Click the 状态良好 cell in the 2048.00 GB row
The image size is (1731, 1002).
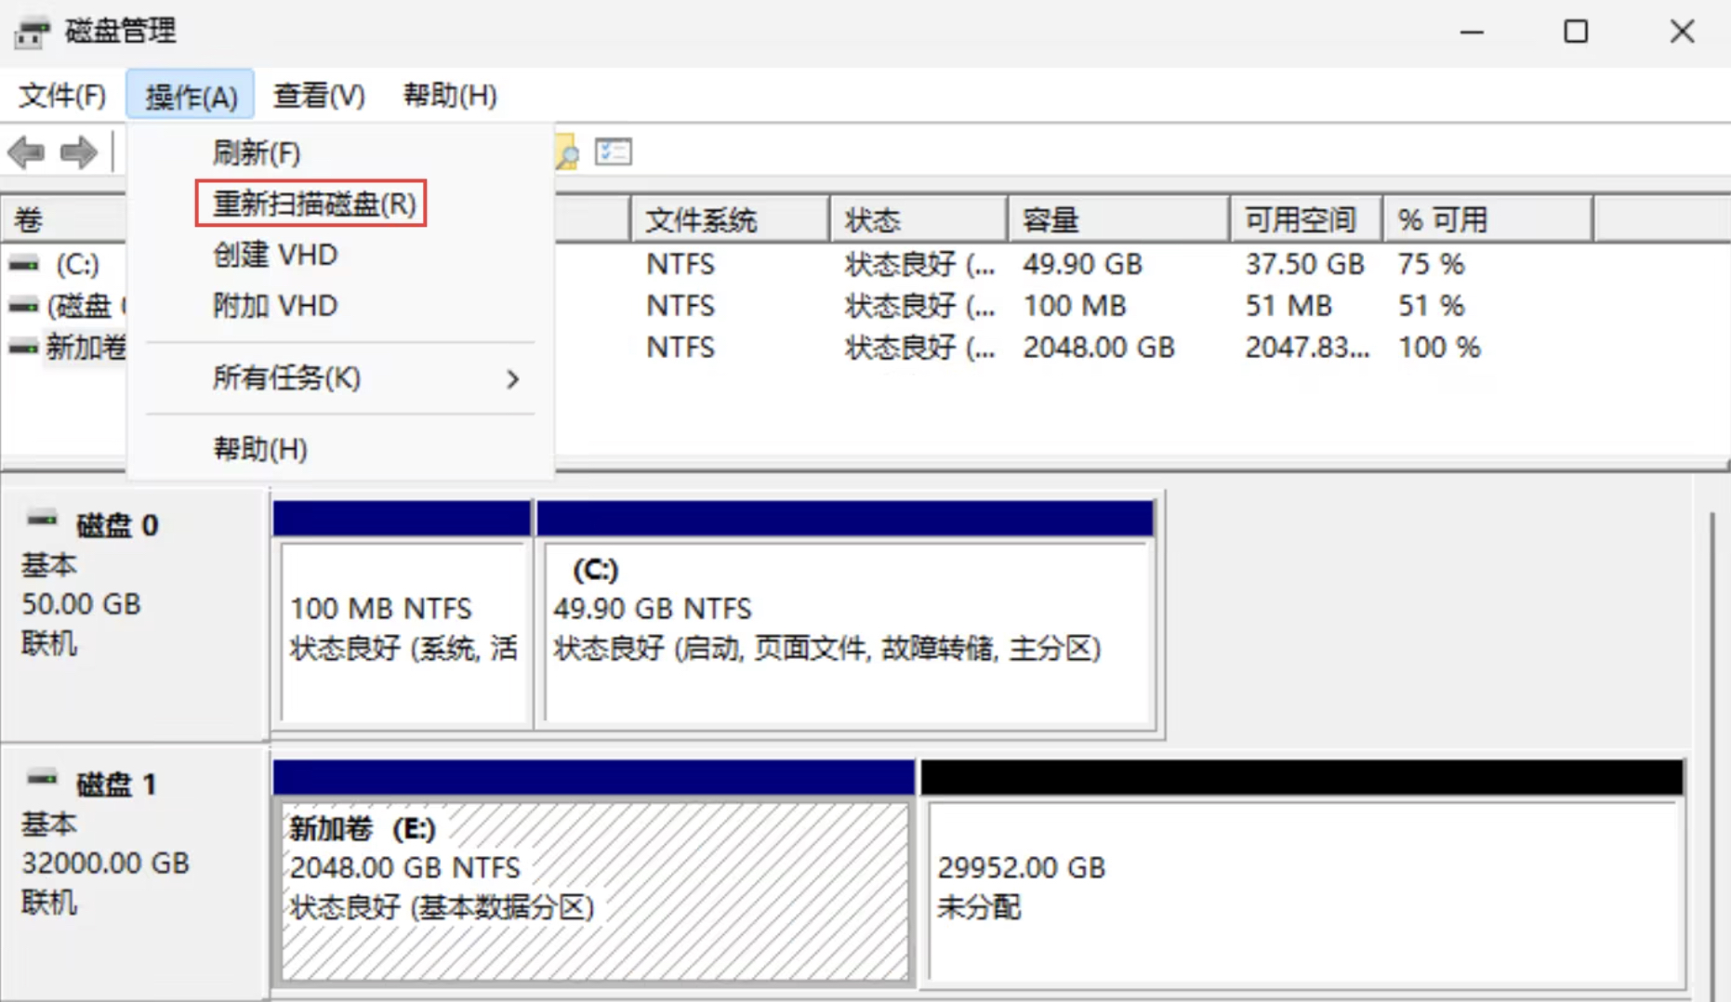tap(920, 348)
